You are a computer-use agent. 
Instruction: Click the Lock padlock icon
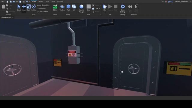click(x=93, y=9)
